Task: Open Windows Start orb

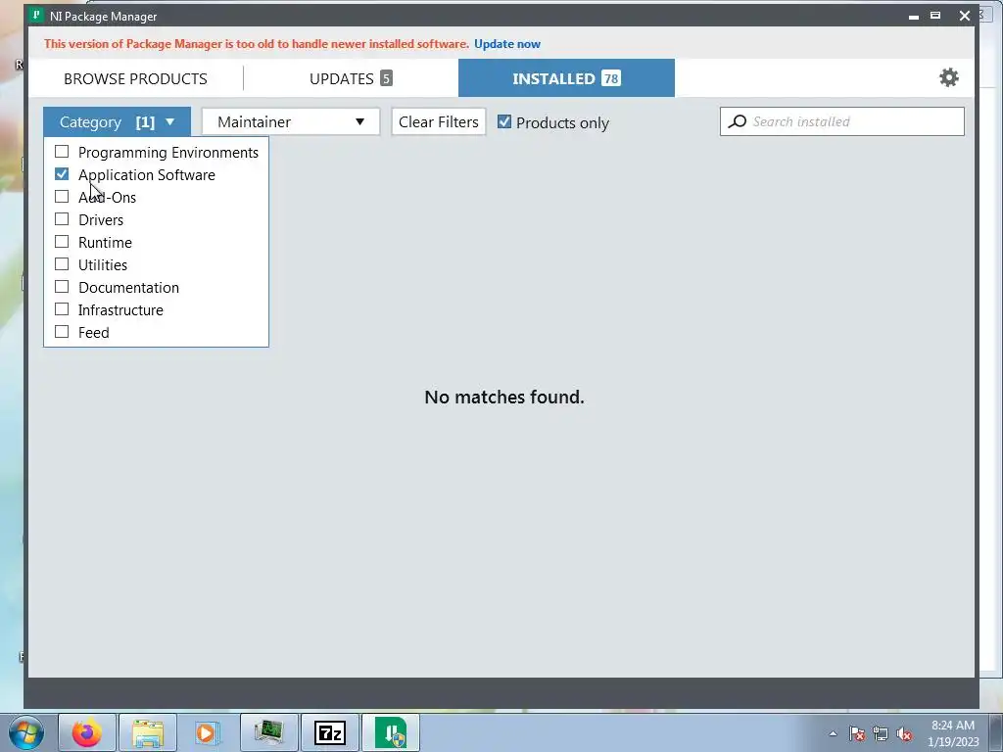Action: [x=26, y=732]
